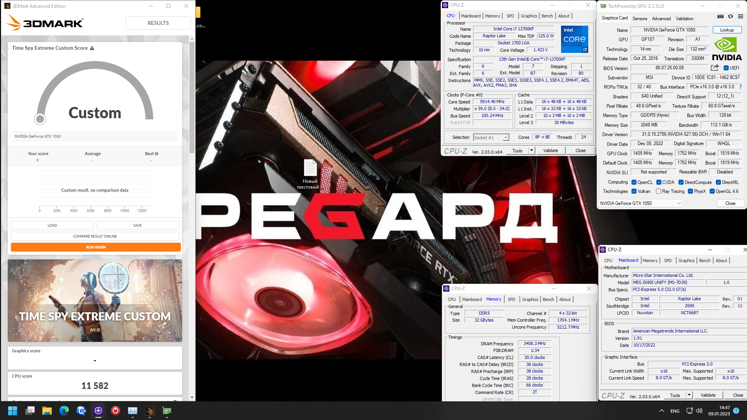Click the blue C application taskbar icon
Viewport: 747px width, 420px height.
coord(81,411)
